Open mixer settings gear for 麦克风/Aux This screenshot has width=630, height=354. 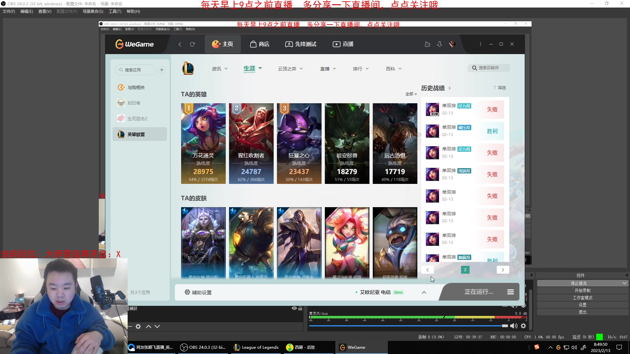tap(523, 326)
